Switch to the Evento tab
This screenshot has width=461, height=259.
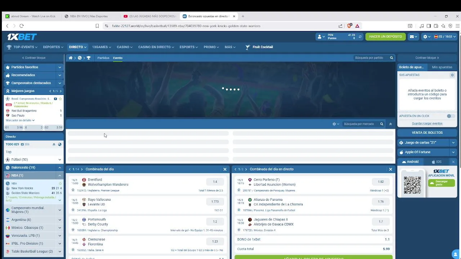[x=118, y=58]
